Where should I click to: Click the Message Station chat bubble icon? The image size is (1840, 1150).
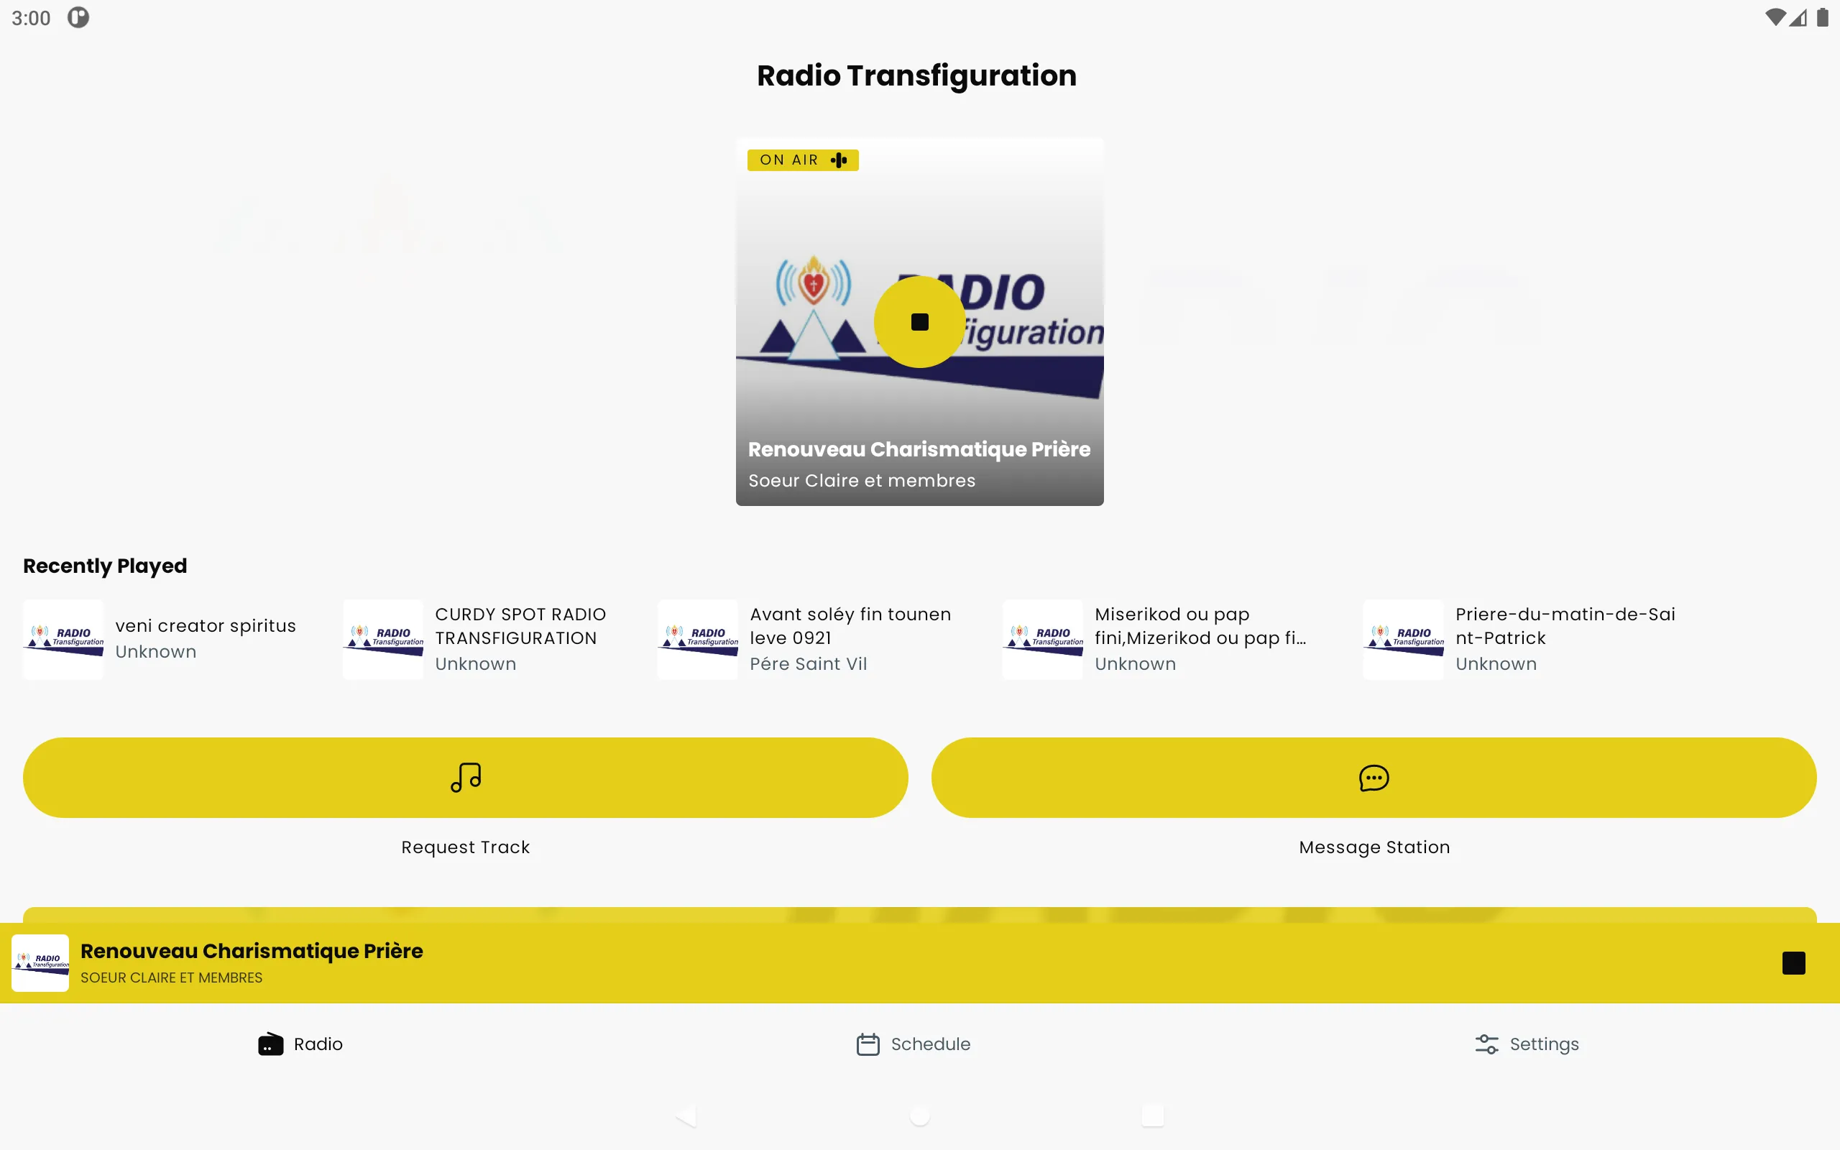tap(1374, 778)
